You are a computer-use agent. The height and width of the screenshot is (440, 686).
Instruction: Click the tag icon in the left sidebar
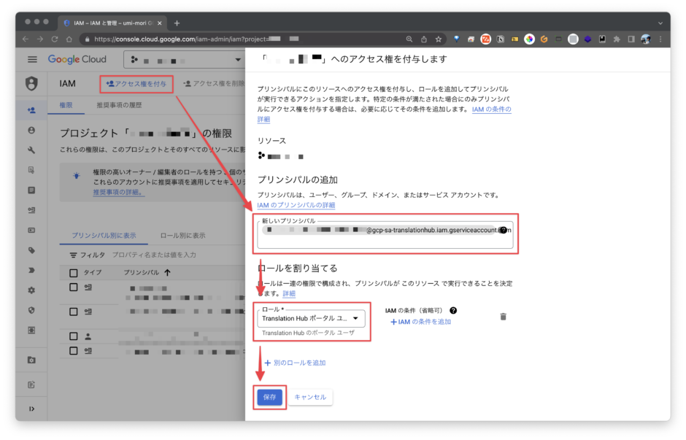pos(31,250)
